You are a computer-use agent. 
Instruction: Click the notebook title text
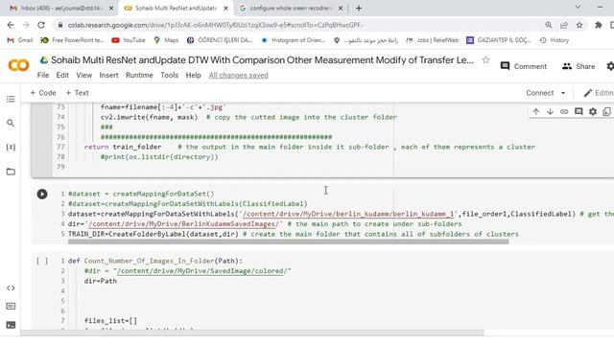point(262,59)
